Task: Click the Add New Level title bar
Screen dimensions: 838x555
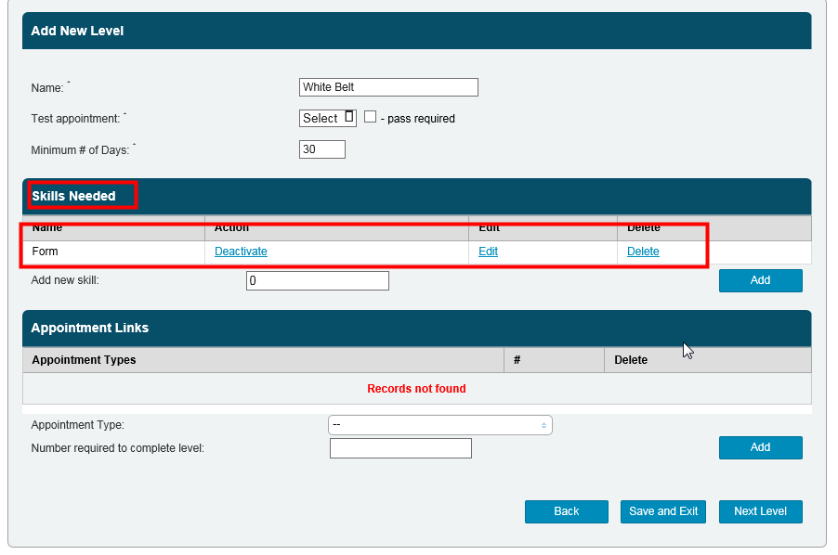Action: coord(77,31)
